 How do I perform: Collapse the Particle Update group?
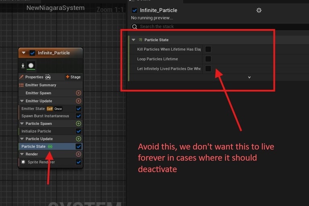click(x=22, y=139)
